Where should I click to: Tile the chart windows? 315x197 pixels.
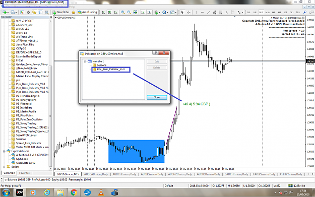click(135, 12)
